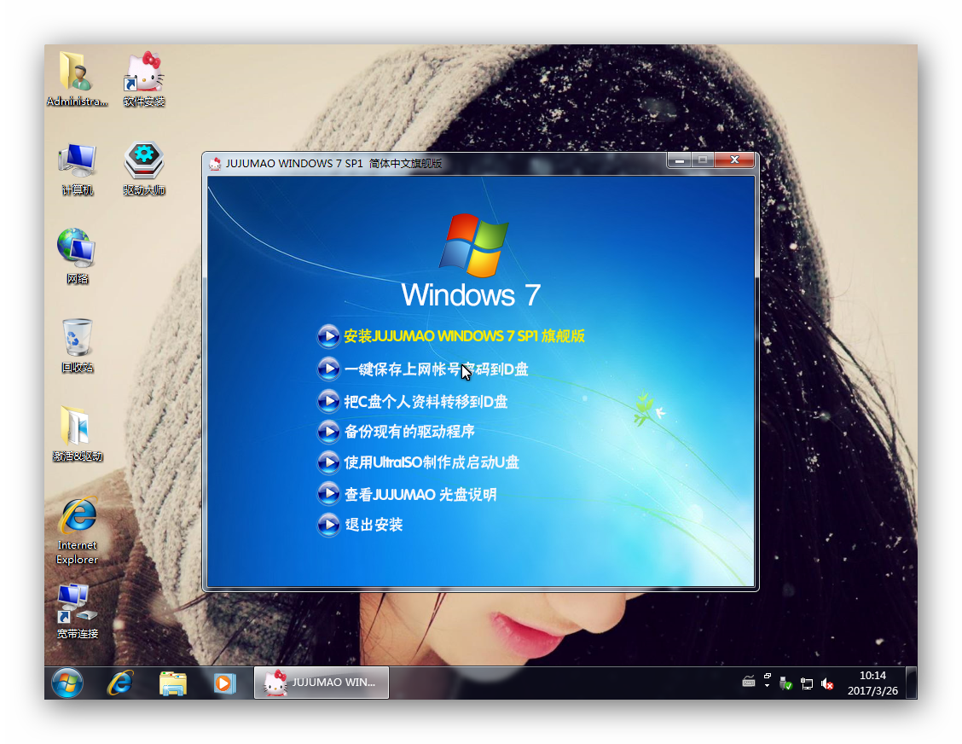Open the 宽带连接 desktop shortcut
The image size is (962, 744).
78,612
